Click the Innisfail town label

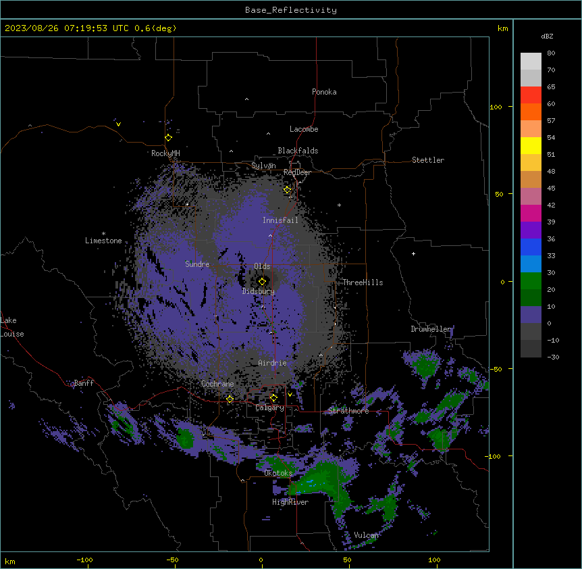coord(280,220)
